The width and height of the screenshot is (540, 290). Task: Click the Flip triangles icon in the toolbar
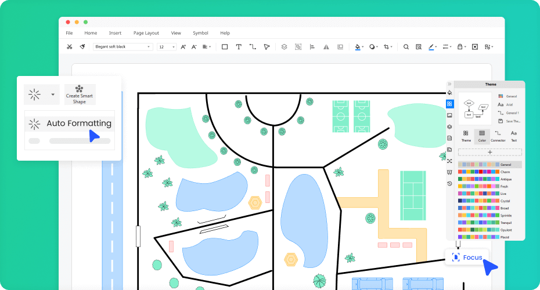point(326,47)
